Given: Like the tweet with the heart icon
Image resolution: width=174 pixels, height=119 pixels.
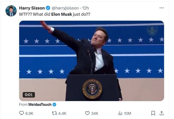Looking at the screenshot, I should 87,113.
